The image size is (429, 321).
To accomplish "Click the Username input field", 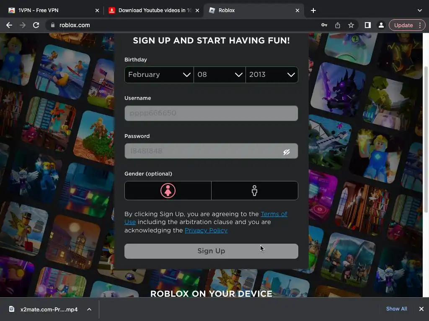I will click(x=211, y=113).
